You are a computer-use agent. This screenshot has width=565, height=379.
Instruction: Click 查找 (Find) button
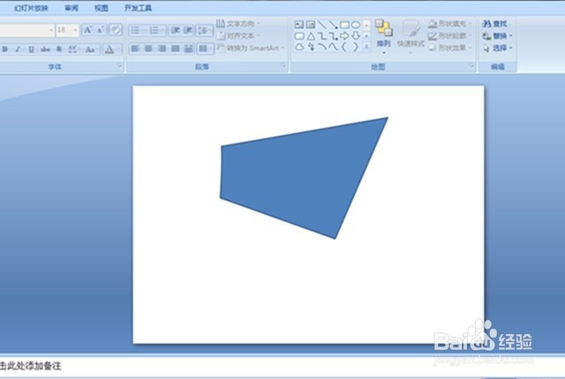tap(494, 24)
